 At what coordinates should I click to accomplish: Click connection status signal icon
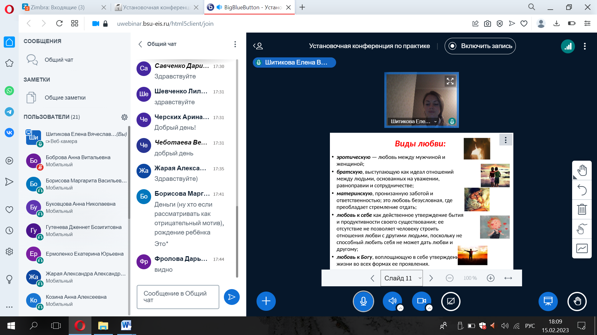(568, 46)
